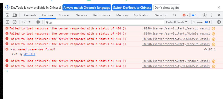223x99 pixels.
Task: Open DevTools settings gear in tab bar
Action: [x=205, y=15]
